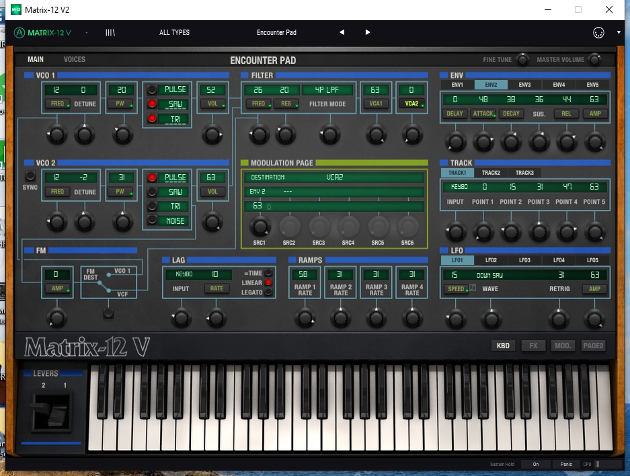Show the KBD panel
Image resolution: width=630 pixels, height=476 pixels.
point(503,346)
